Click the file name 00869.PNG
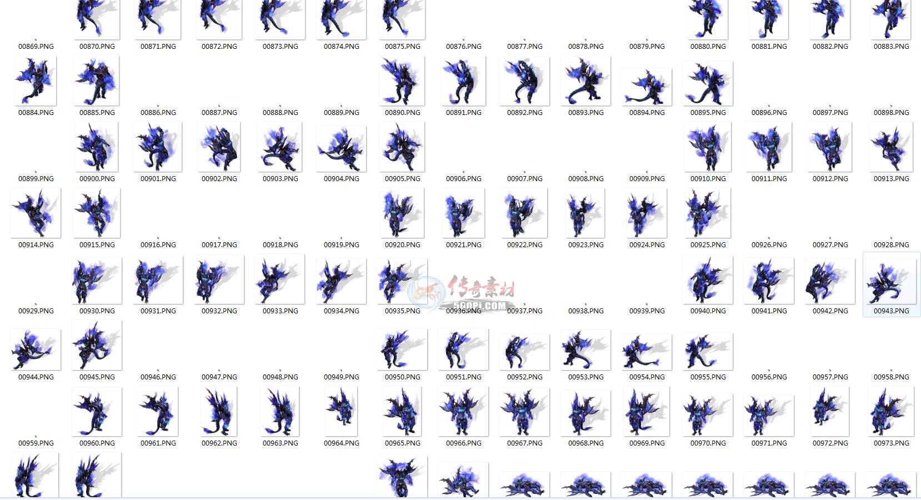The height and width of the screenshot is (500, 921). [36, 47]
